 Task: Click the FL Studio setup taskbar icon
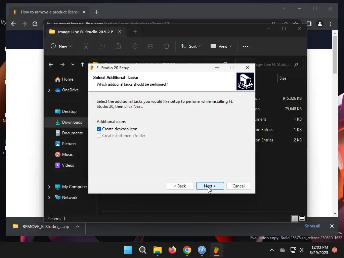217,250
